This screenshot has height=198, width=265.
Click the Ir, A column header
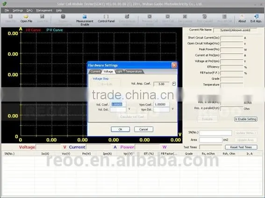click(250, 154)
